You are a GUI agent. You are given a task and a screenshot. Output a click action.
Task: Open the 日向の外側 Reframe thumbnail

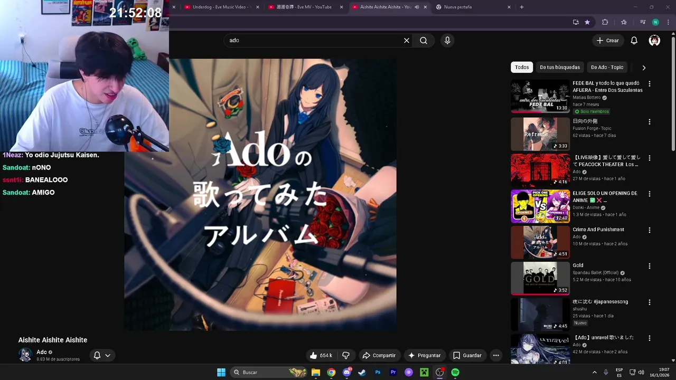click(x=540, y=134)
